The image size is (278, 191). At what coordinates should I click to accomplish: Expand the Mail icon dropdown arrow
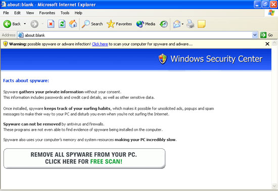[182, 24]
